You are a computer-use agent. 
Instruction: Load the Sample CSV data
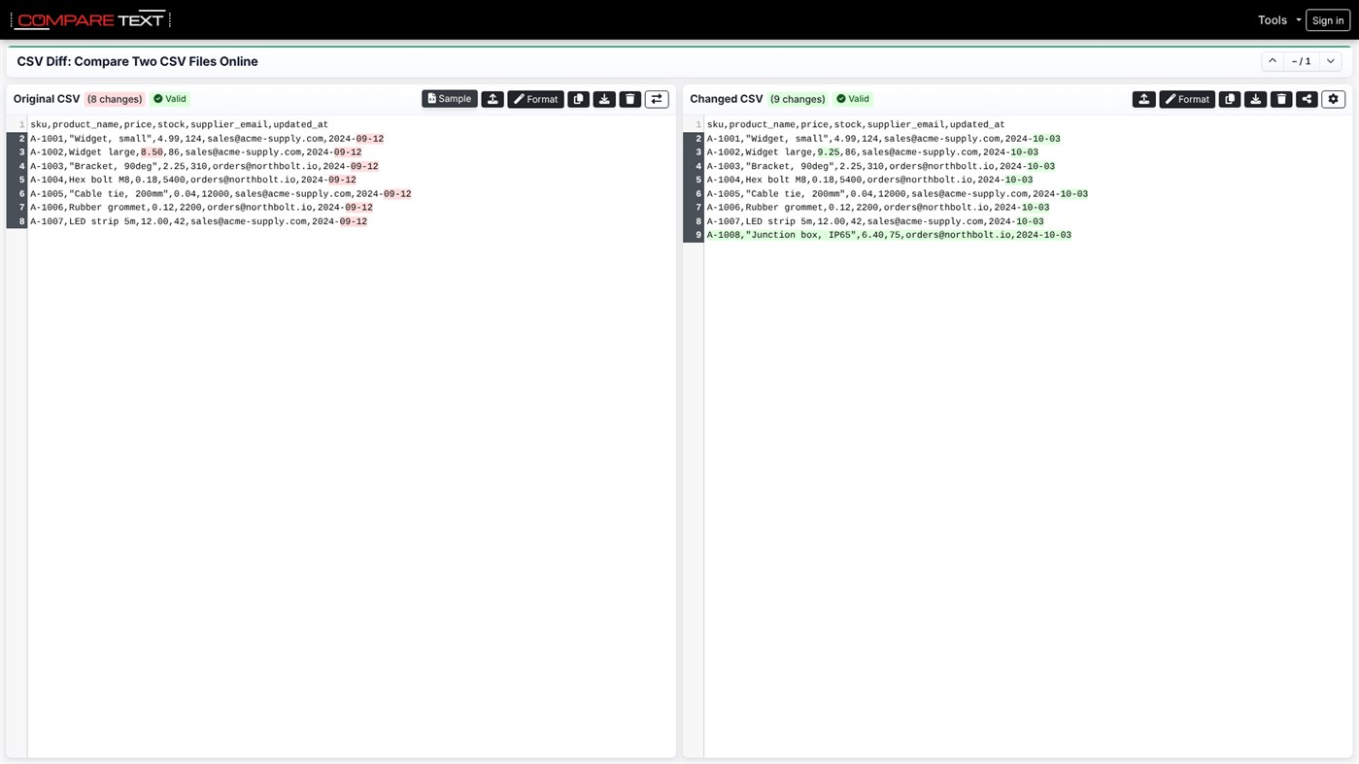pos(450,99)
